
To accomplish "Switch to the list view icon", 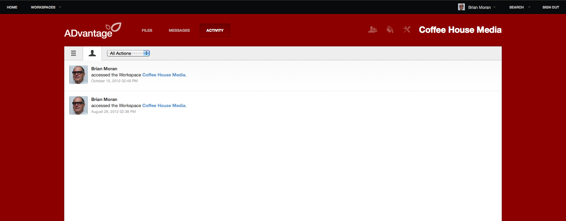I will [x=73, y=53].
